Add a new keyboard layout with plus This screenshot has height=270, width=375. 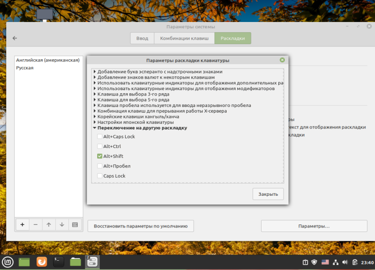coord(23,224)
